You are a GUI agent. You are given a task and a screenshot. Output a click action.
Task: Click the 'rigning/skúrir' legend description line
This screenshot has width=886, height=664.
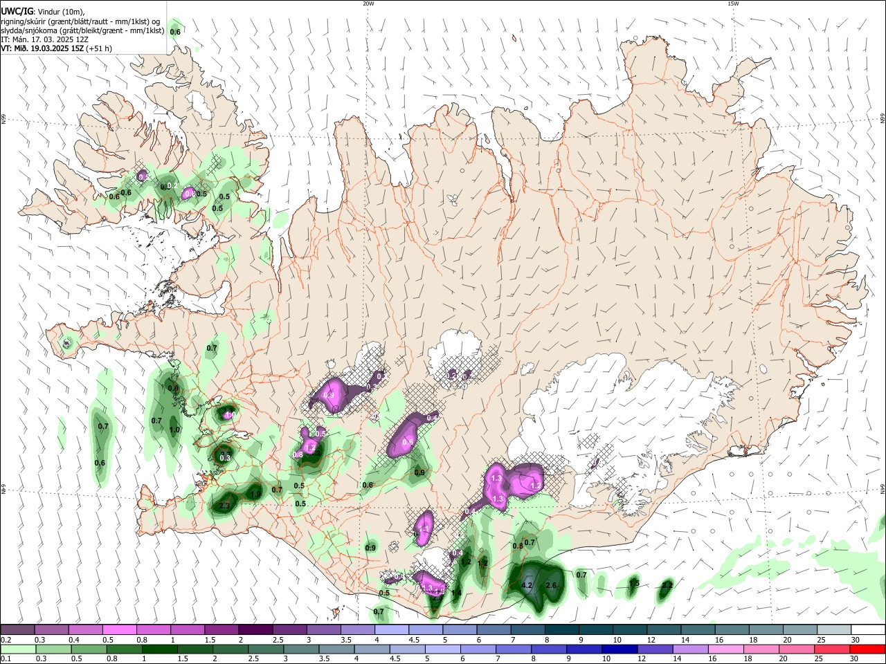coord(80,21)
